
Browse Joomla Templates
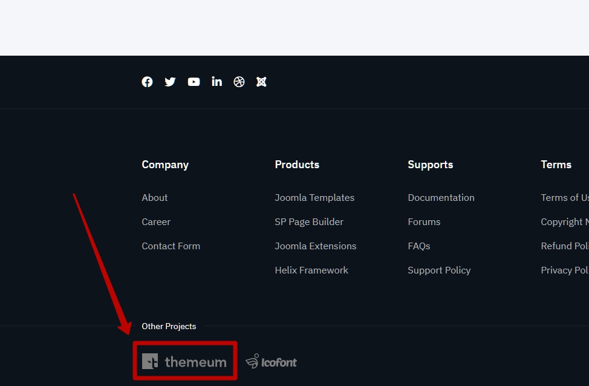[x=314, y=198]
